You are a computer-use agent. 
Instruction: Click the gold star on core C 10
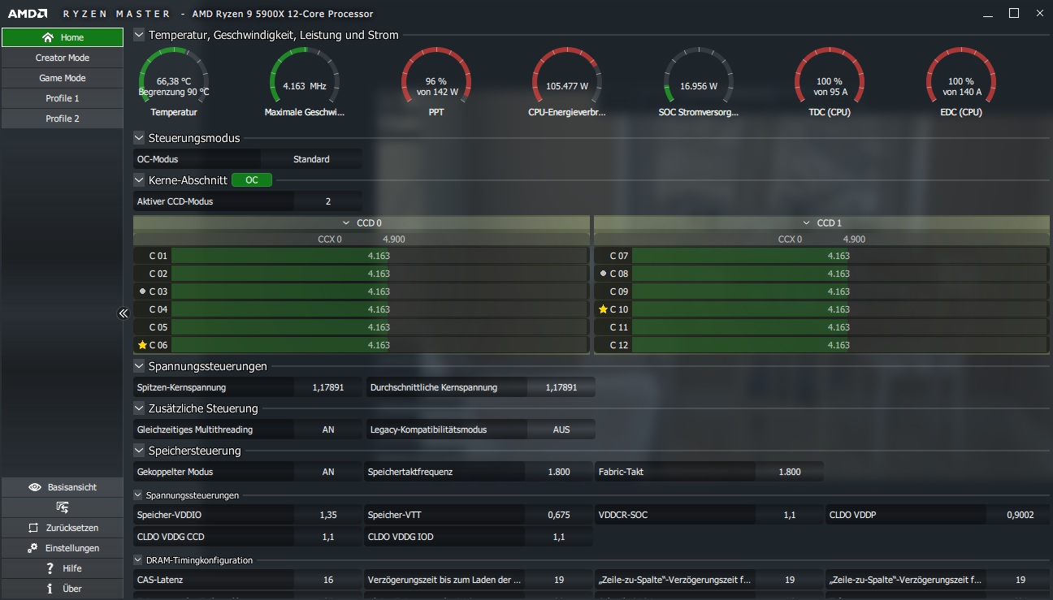(x=603, y=309)
